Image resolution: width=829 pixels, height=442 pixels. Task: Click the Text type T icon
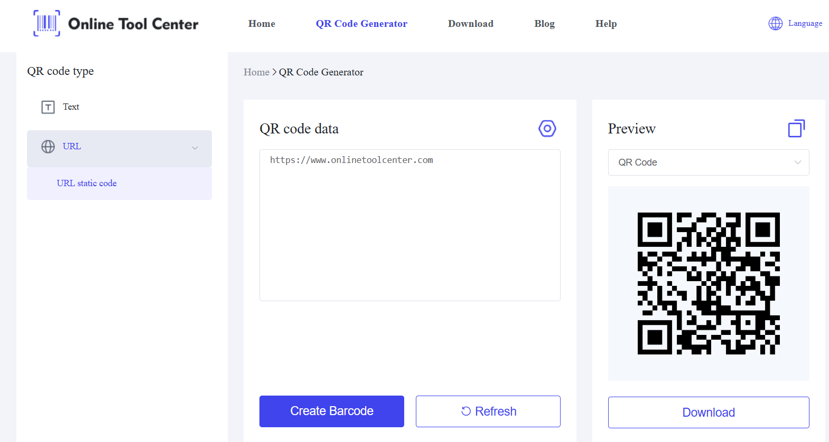(48, 107)
